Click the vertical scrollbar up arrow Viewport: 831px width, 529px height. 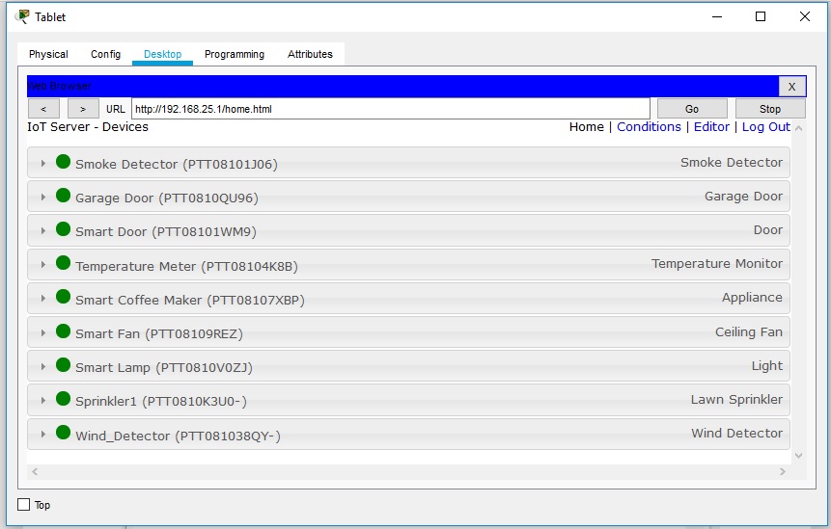[x=799, y=128]
